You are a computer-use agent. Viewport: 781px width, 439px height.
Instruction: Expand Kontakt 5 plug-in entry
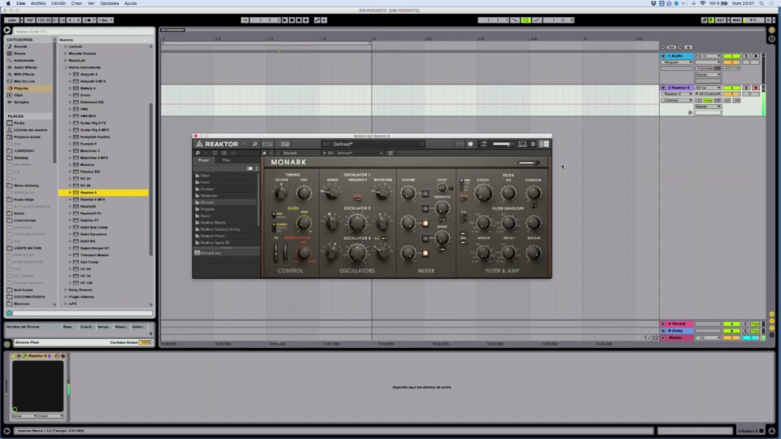(x=70, y=144)
